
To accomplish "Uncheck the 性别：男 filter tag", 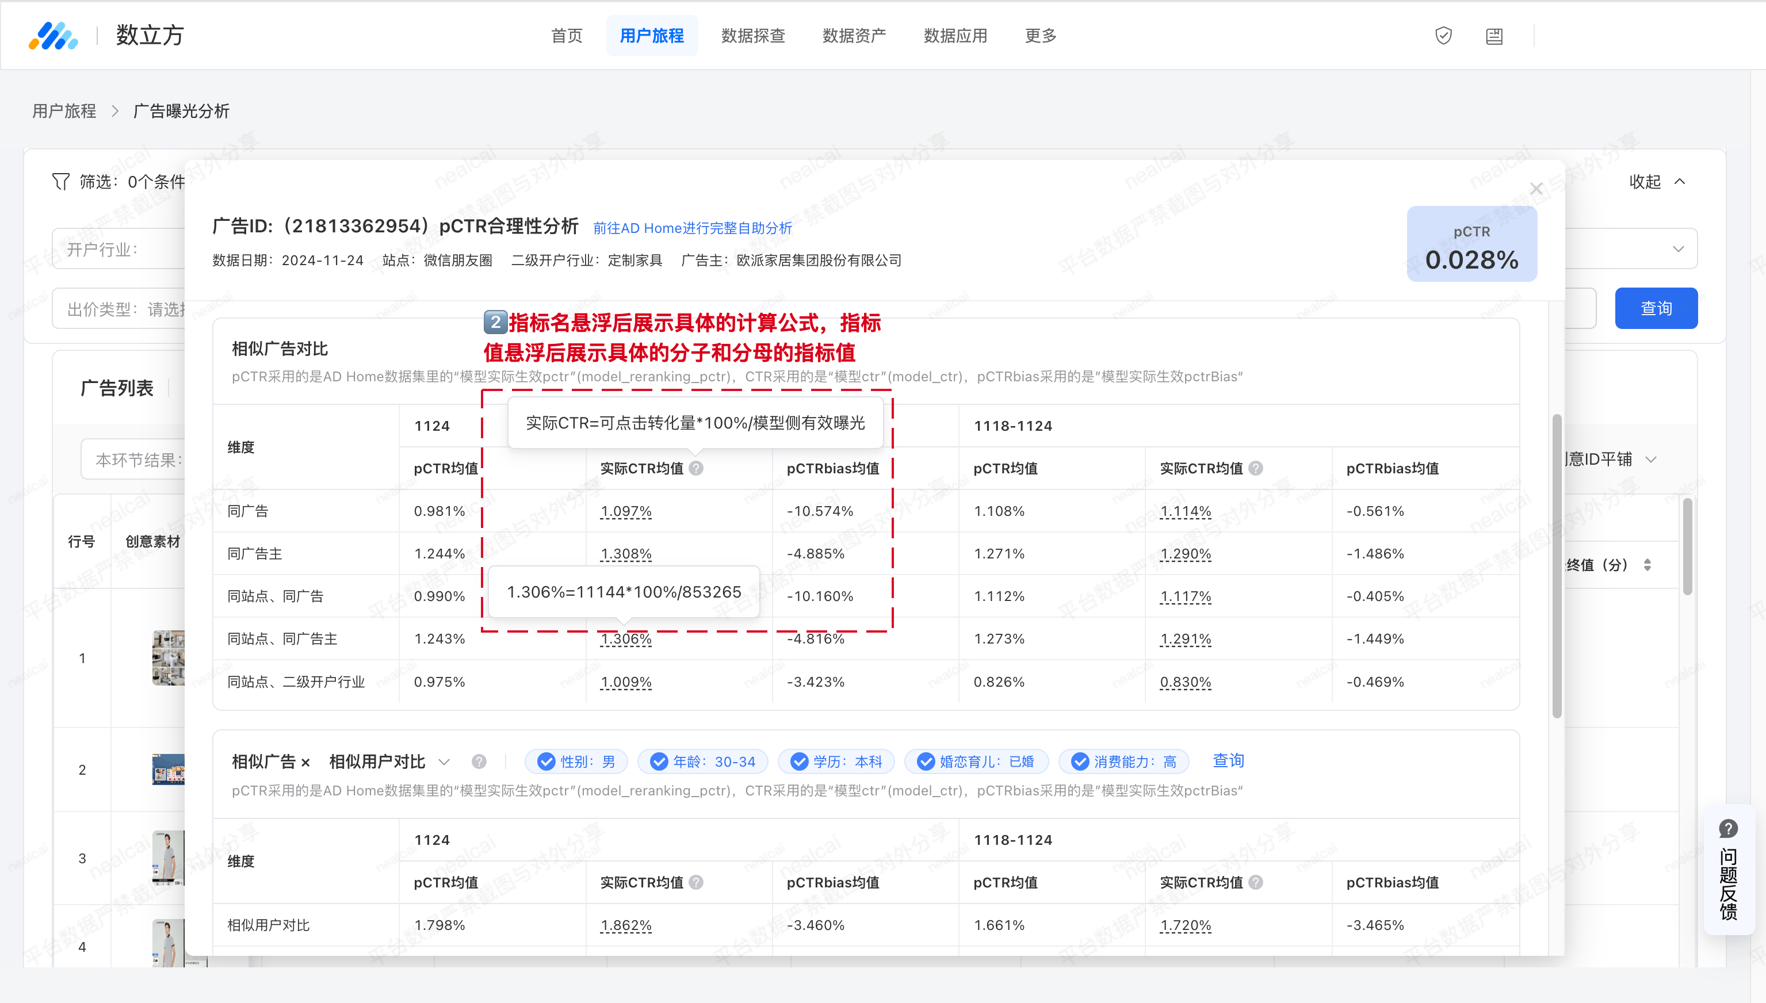I will coord(546,761).
